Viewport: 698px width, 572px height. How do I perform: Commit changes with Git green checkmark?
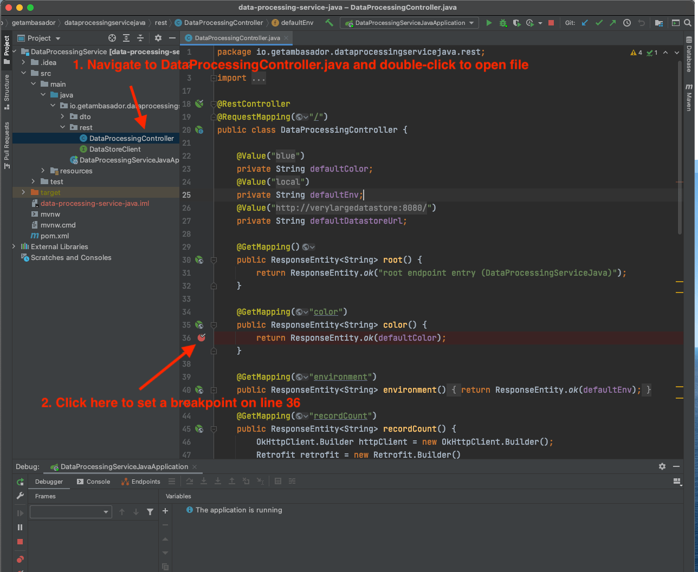tap(599, 23)
